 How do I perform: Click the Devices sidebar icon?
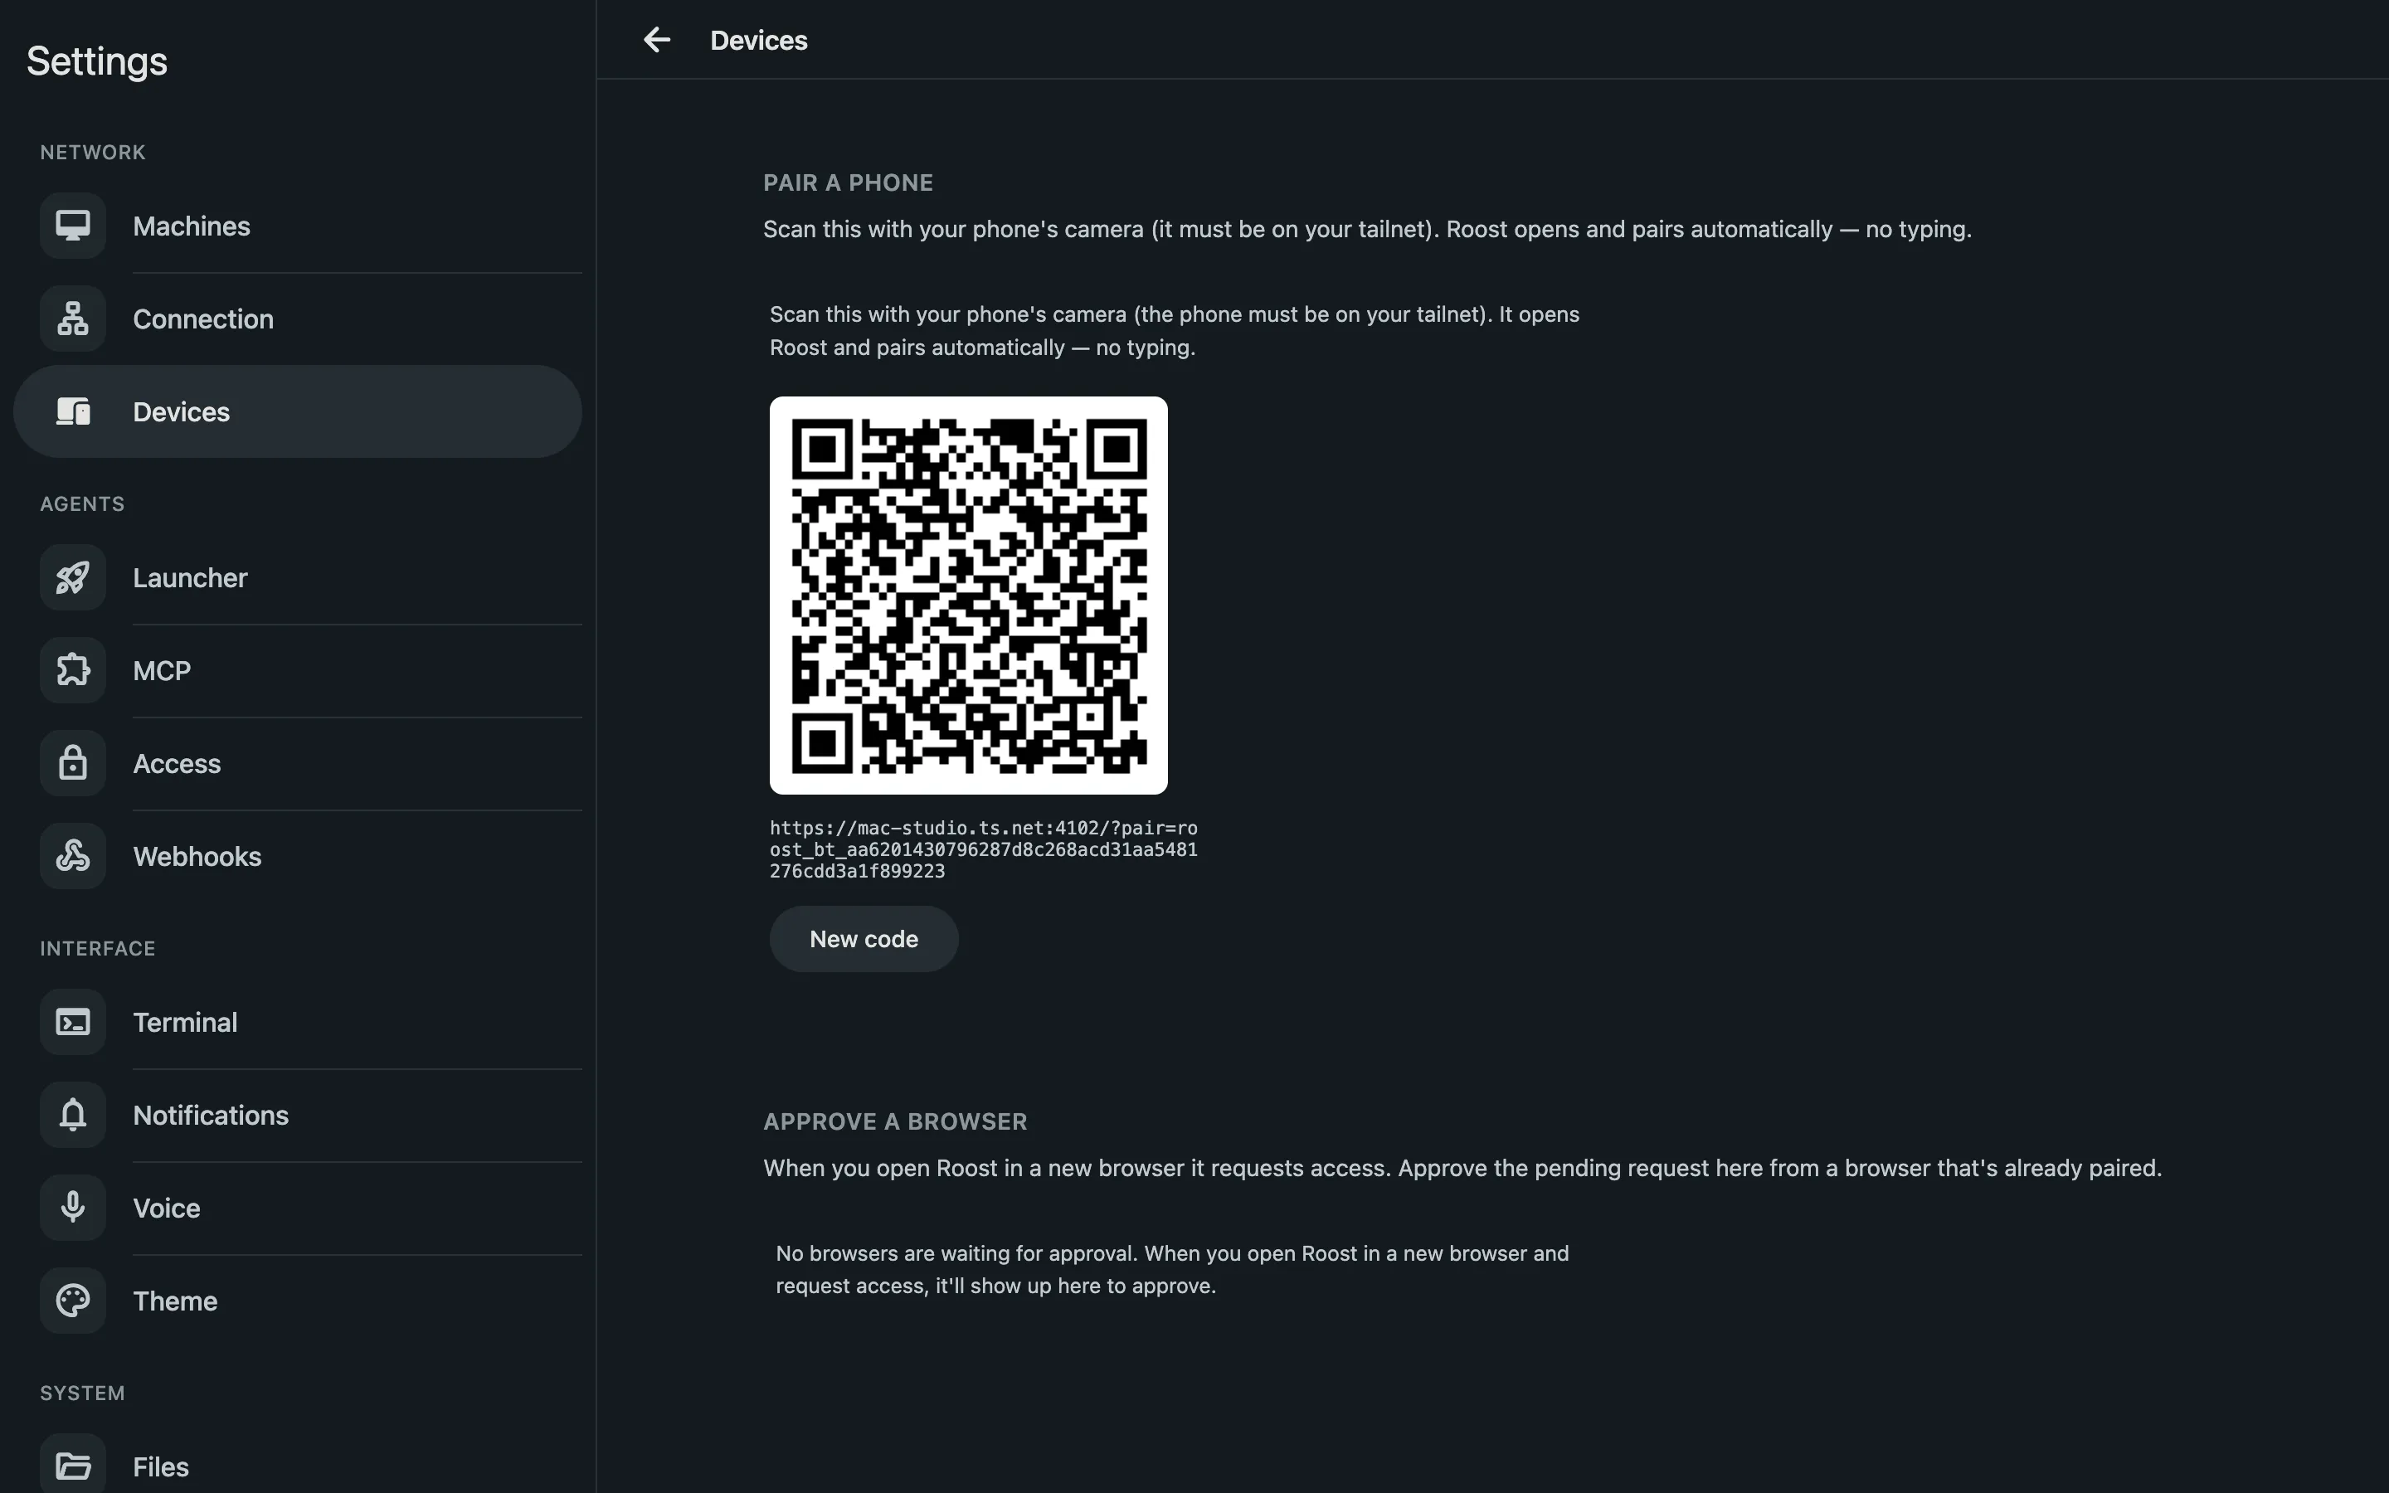click(x=73, y=411)
